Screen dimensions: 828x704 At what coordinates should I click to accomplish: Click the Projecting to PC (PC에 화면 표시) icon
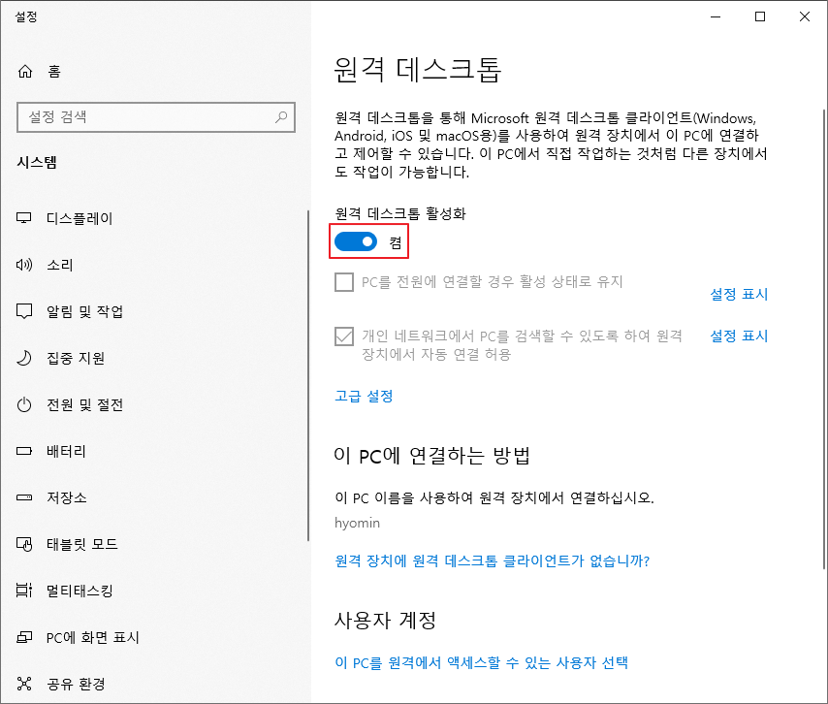click(24, 637)
